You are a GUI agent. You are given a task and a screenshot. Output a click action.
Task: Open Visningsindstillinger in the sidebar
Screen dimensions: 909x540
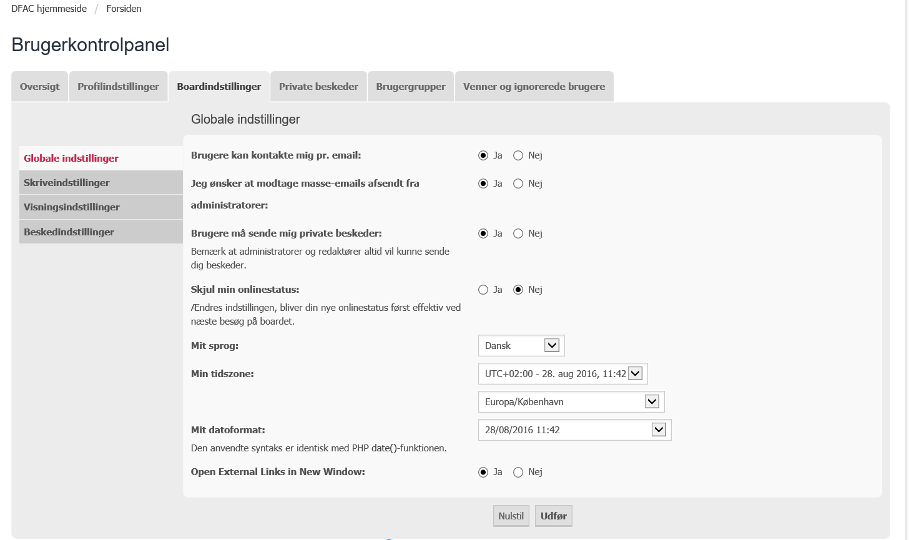tap(101, 207)
